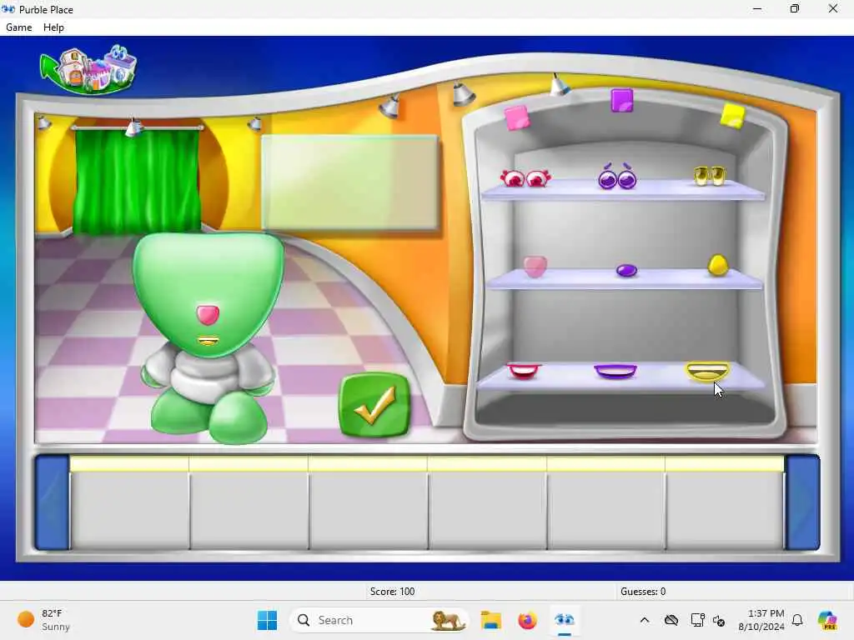Click the yellow mouth on the Purble's face
Viewport: 854px width, 640px height.
208,341
